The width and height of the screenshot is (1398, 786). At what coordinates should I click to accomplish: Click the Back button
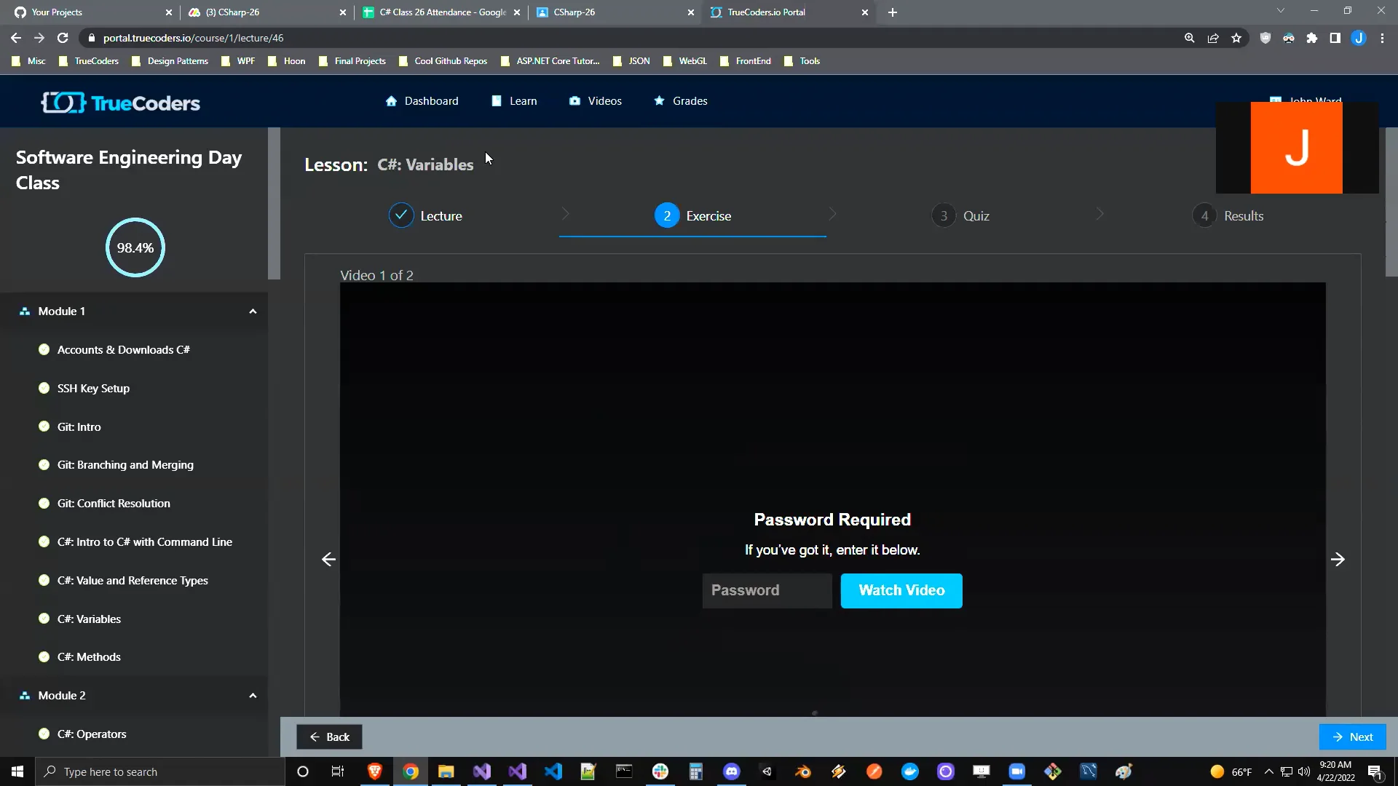coord(329,737)
